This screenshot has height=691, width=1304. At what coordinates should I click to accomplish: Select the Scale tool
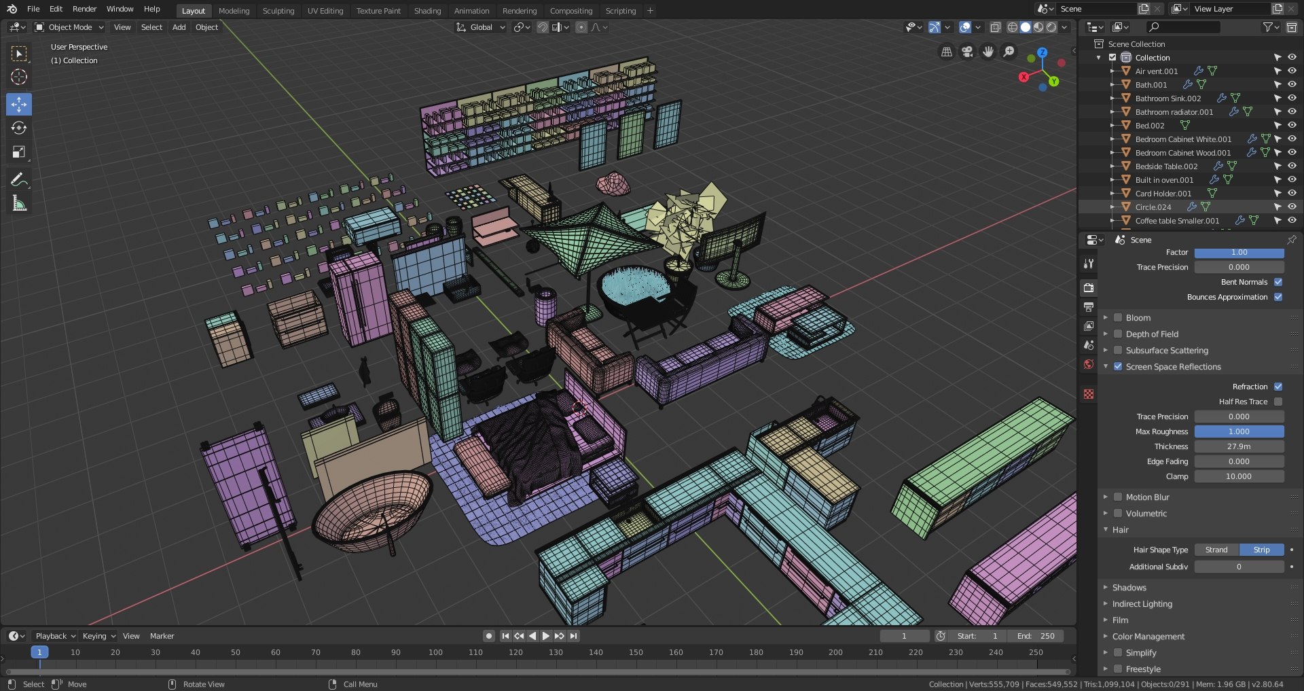coord(19,152)
